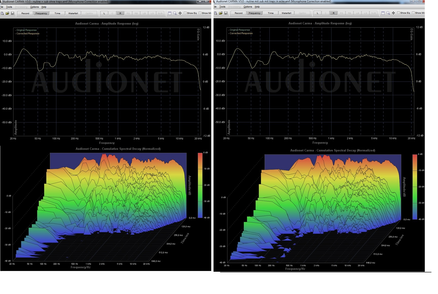Image resolution: width=438 pixels, height=294 pixels.
Task: Open the Help menu in left window
Action: point(44,7)
